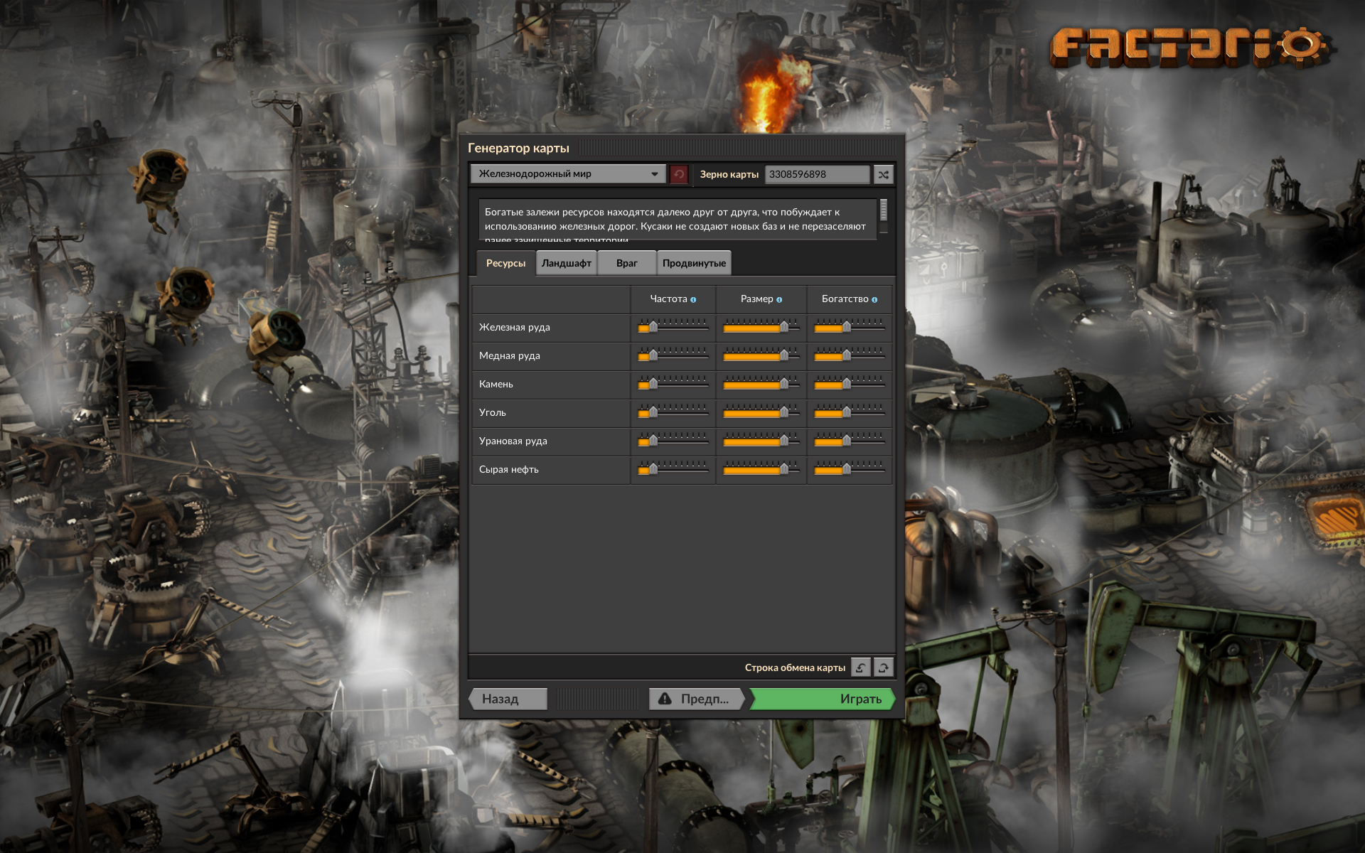
Task: Click the Сырая нефть row label
Action: point(509,469)
